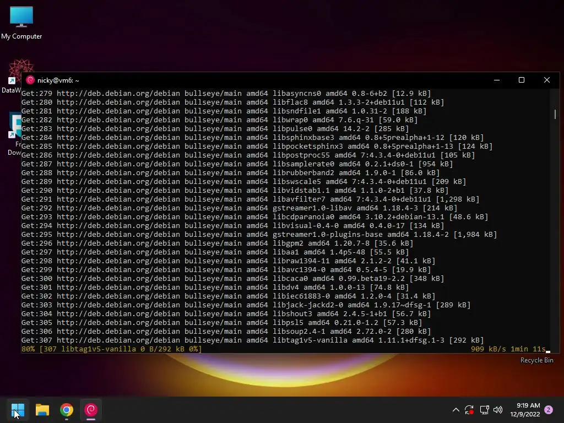This screenshot has width=564, height=423.
Task: Click the Get:288 librubberband2 line
Action: (x=231, y=172)
